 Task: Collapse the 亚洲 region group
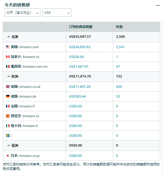pyautogui.click(x=9, y=145)
